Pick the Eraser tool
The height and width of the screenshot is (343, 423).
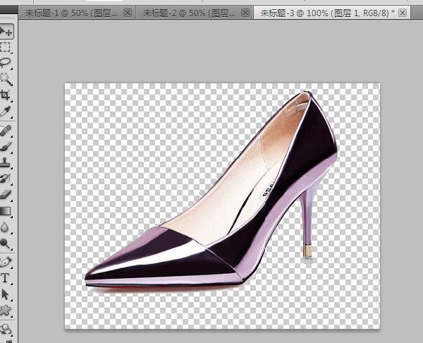pos(6,194)
